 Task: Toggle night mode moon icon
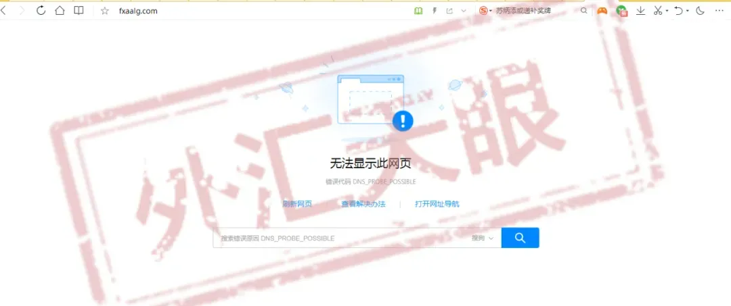(700, 11)
